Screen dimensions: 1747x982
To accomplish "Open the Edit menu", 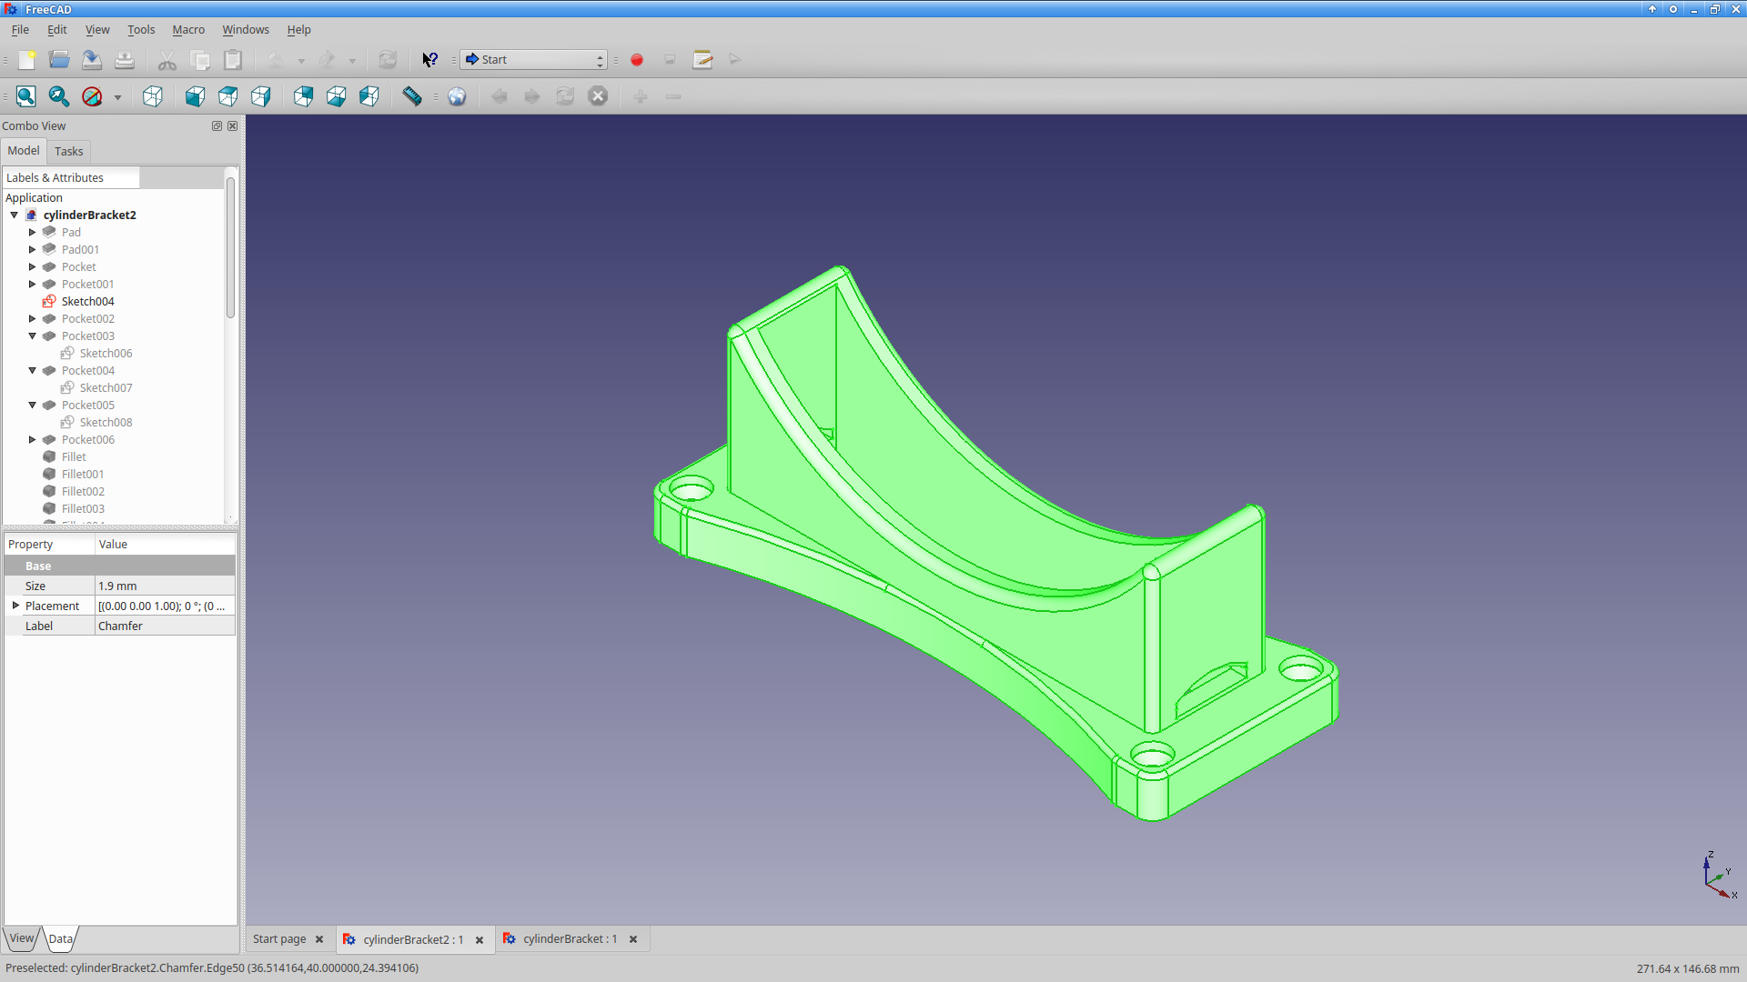I will [x=57, y=30].
